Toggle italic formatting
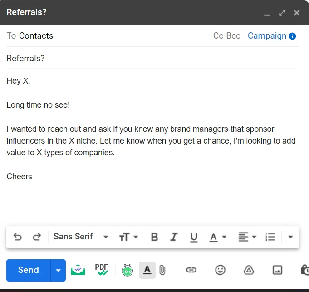This screenshot has width=309, height=292. coord(174,237)
